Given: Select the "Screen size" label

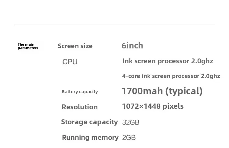Looking at the screenshot, I should [75, 46].
